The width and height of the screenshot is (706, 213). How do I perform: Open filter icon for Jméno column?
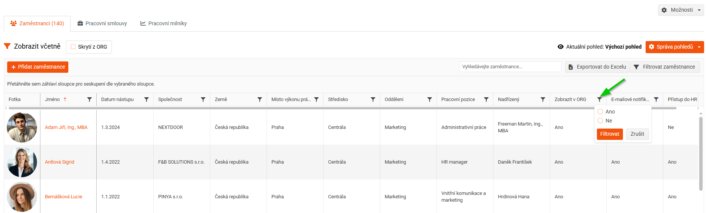coord(89,100)
